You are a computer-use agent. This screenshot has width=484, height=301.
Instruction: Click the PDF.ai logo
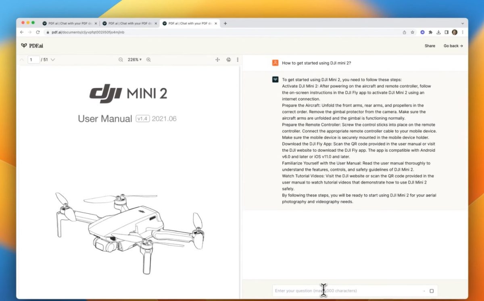(32, 46)
